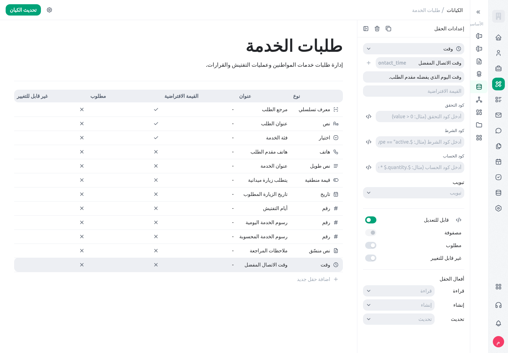
Task: Delete the field using the trash icon
Action: click(377, 29)
